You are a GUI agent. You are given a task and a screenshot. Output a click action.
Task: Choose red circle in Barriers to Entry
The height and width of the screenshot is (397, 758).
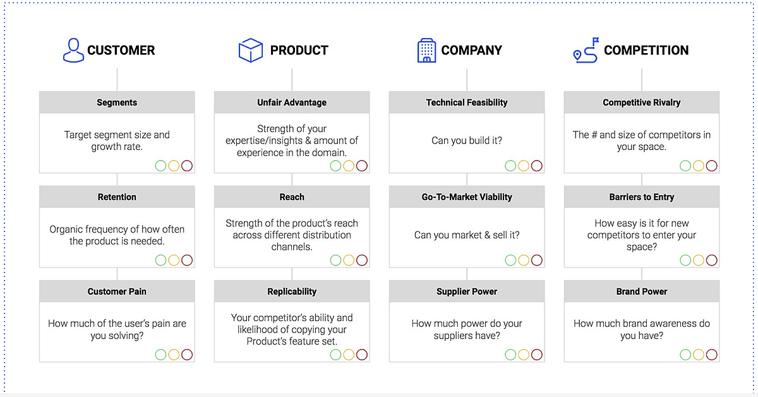click(x=712, y=260)
